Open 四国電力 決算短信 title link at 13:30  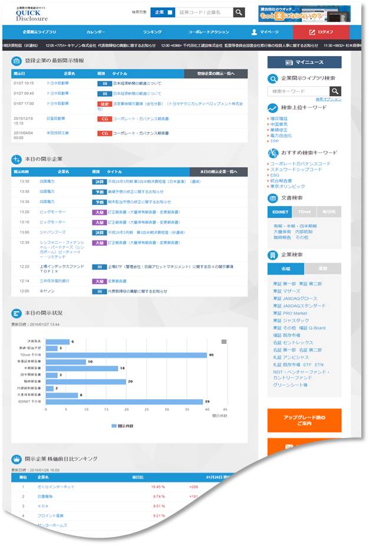154,182
